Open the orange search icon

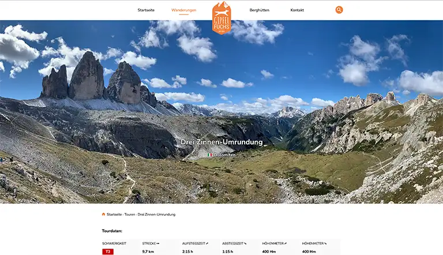(x=339, y=10)
